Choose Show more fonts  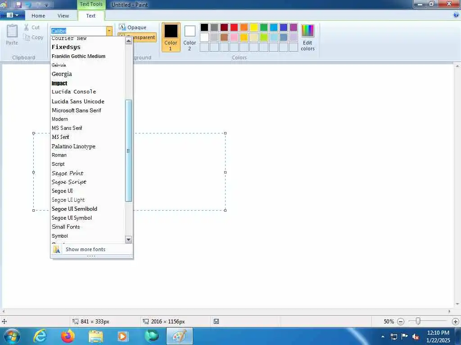tap(92, 249)
